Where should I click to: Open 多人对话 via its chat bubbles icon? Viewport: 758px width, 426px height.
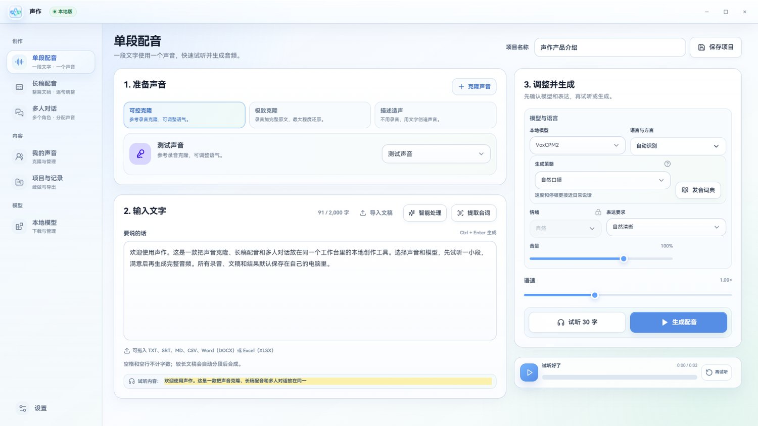19,113
